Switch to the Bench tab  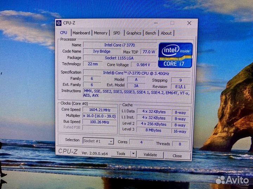151,33
